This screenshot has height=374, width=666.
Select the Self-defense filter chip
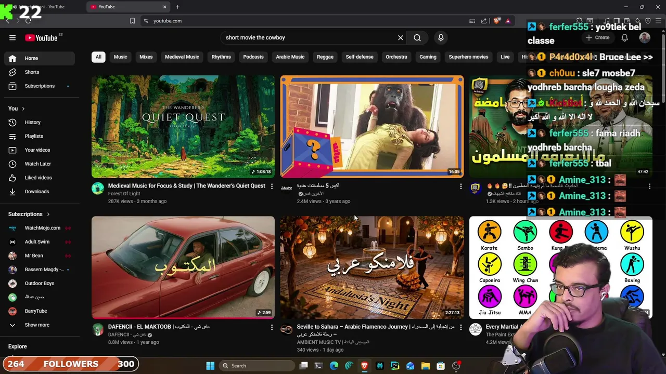(x=360, y=57)
